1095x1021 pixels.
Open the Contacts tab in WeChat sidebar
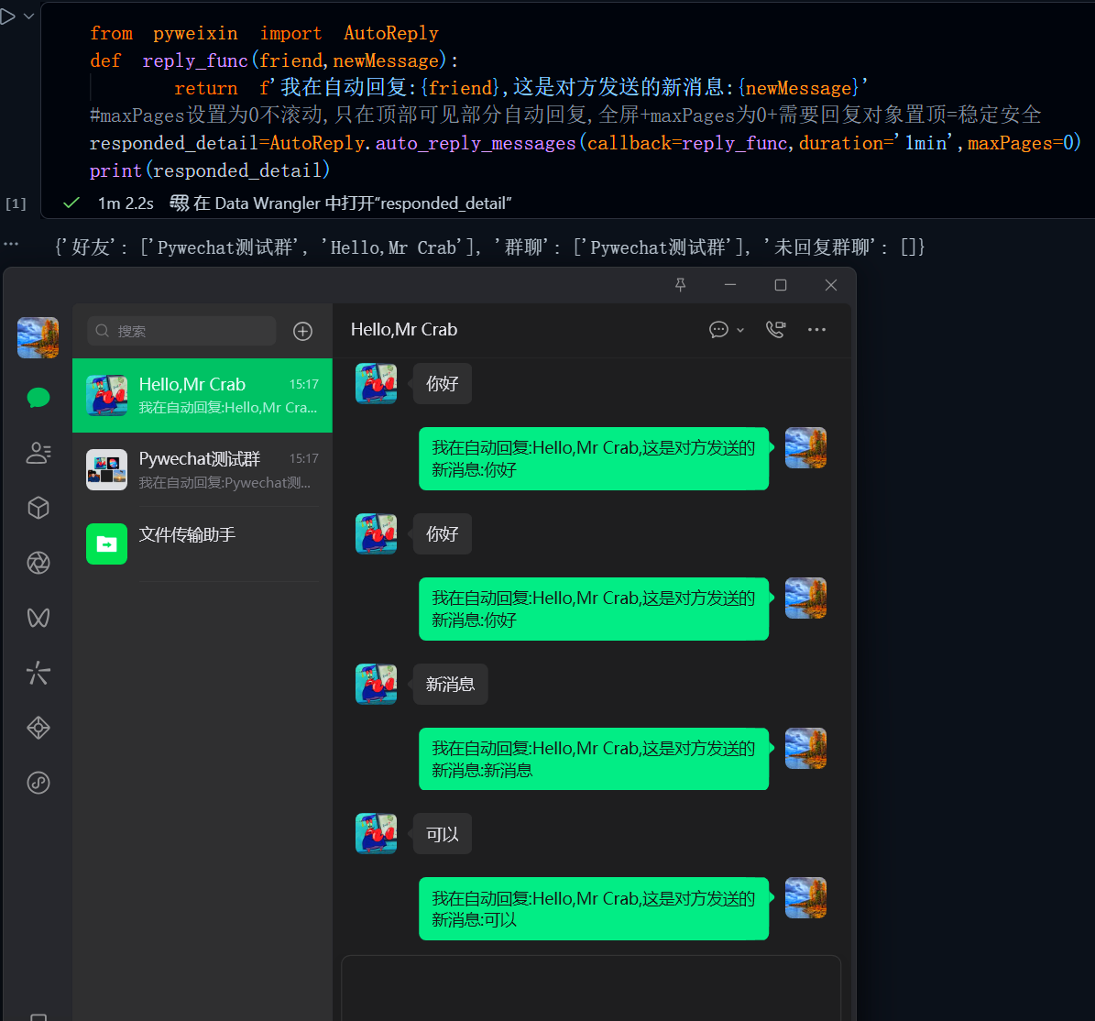38,454
